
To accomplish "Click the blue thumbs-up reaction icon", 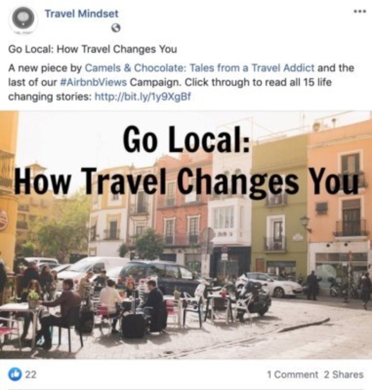I will coord(15,374).
